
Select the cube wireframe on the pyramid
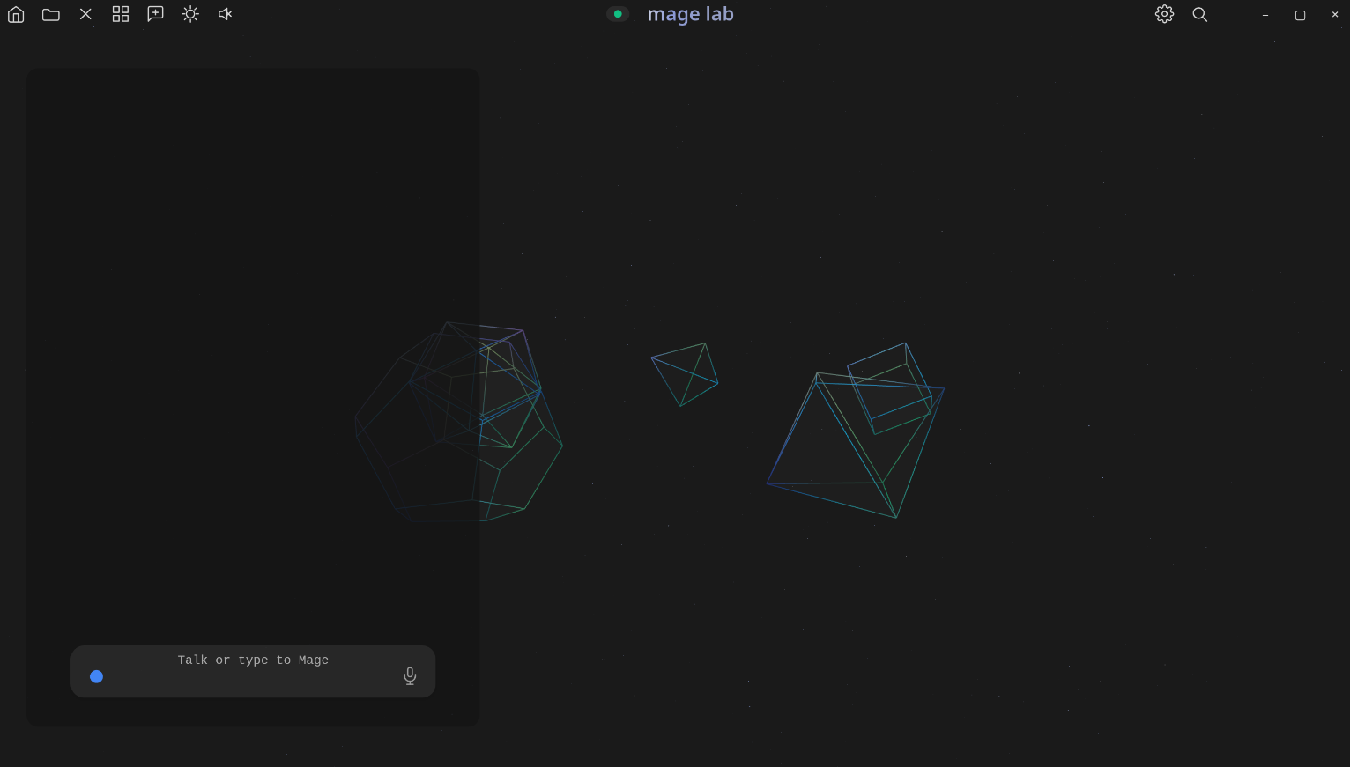coord(890,388)
